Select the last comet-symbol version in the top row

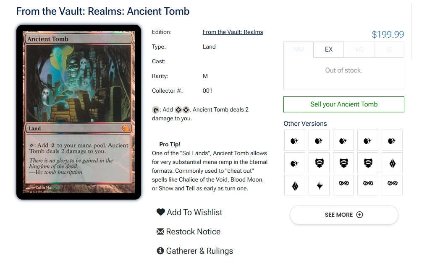click(x=392, y=140)
